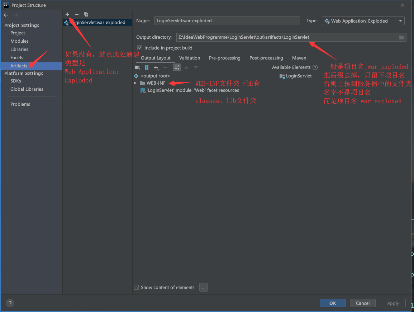Click the Cancel button
Viewport: 414px width, 312px height.
coord(362,303)
